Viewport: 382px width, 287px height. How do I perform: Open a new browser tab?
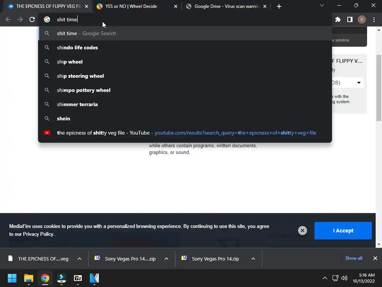pos(279,6)
